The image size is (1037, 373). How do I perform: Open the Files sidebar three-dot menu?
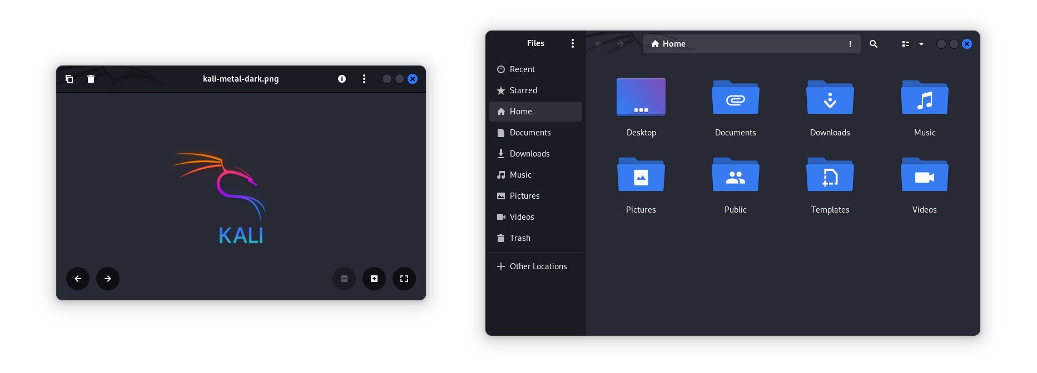[573, 43]
